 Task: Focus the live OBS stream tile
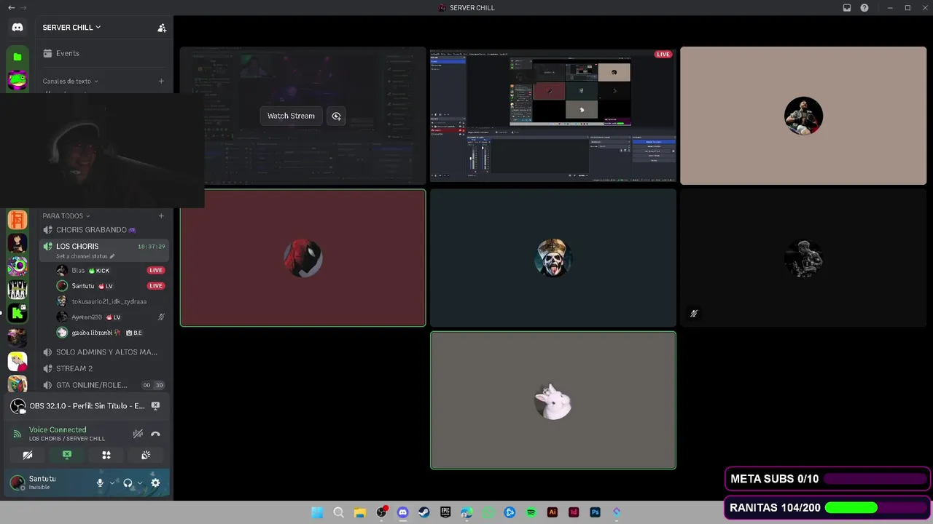[553, 115]
